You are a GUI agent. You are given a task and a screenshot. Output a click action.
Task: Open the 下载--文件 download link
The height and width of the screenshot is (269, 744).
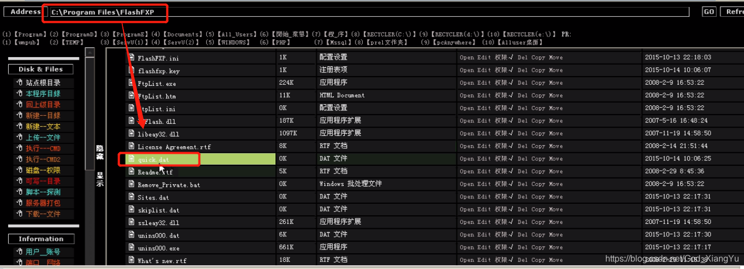click(43, 214)
